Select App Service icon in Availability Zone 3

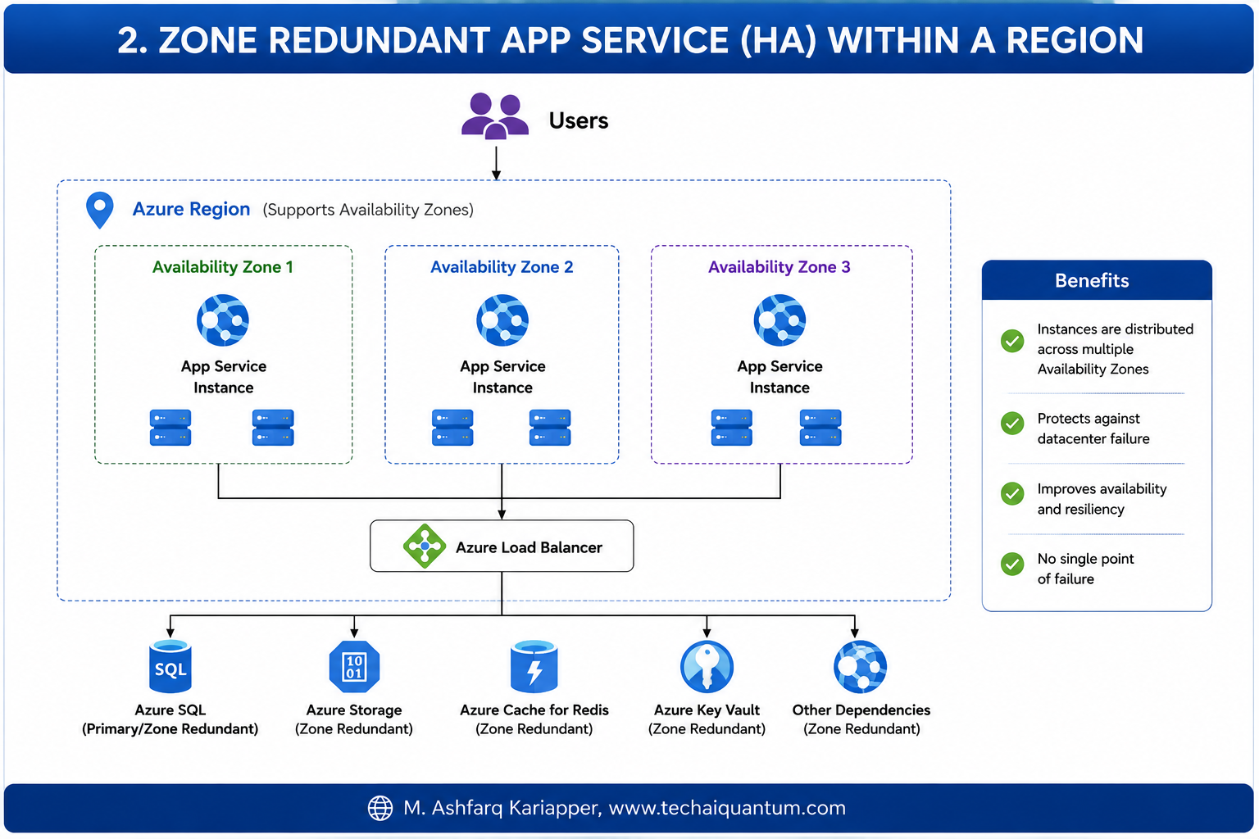[x=779, y=320]
